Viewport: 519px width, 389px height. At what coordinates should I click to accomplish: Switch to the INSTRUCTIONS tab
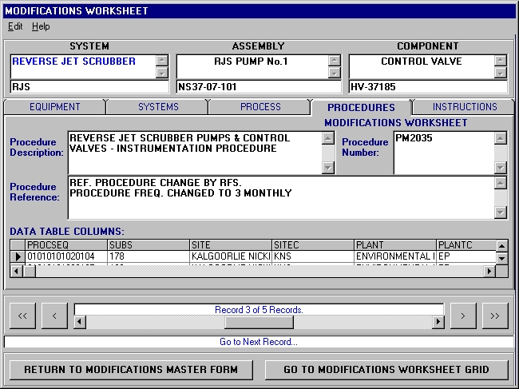click(465, 107)
